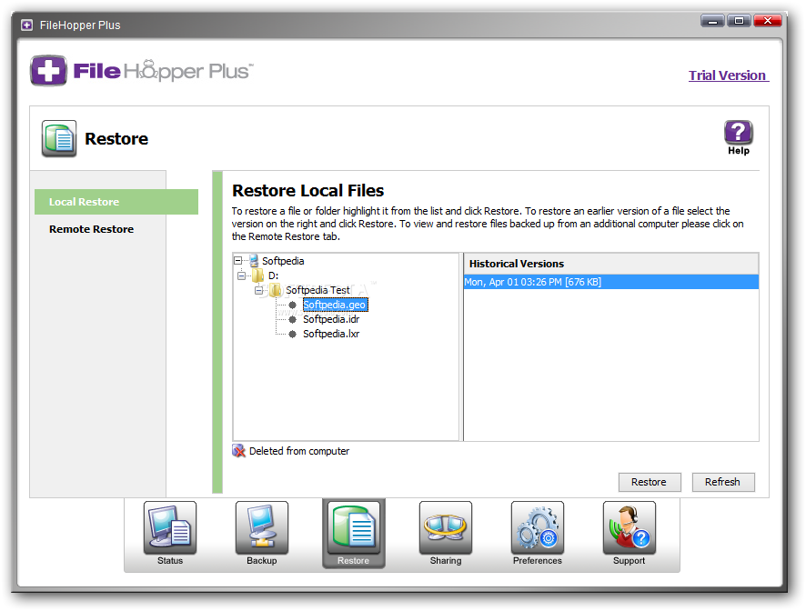Image resolution: width=806 pixels, height=611 pixels.
Task: Click the title bar application icon
Action: pyautogui.click(x=26, y=25)
